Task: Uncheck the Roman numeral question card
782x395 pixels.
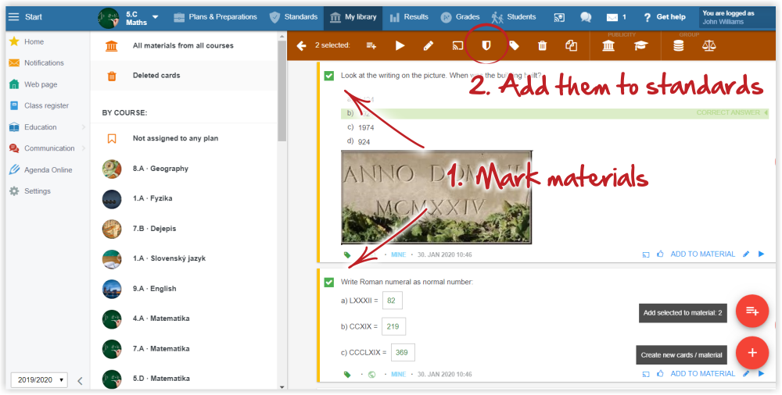Action: pos(328,283)
